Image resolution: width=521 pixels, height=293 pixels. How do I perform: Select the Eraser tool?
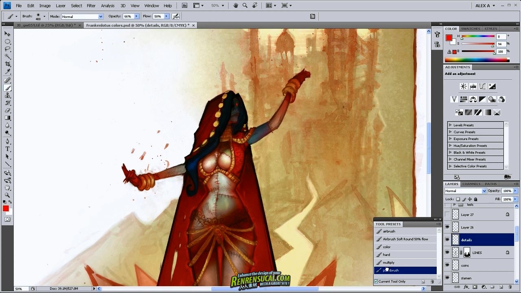pyautogui.click(x=7, y=110)
